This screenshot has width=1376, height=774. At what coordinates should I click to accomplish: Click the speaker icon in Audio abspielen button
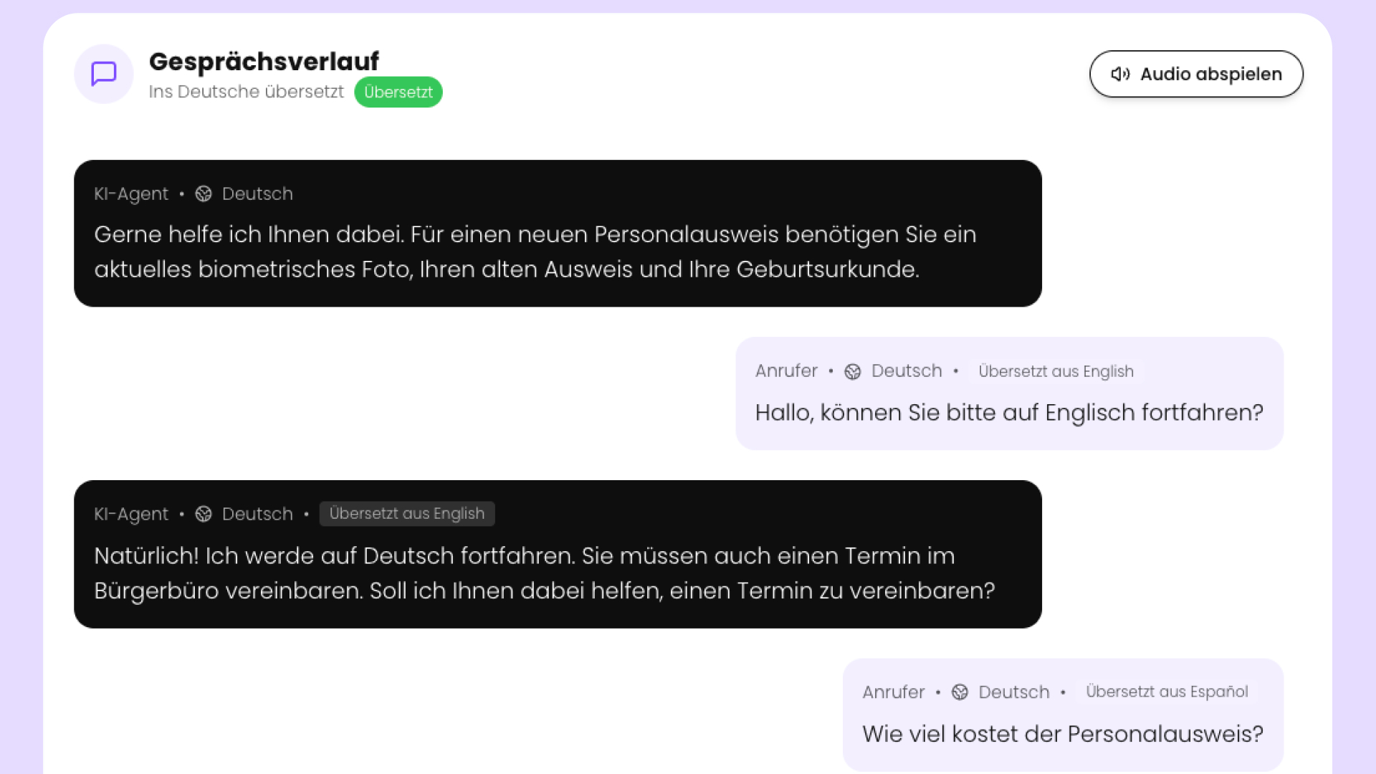coord(1120,74)
